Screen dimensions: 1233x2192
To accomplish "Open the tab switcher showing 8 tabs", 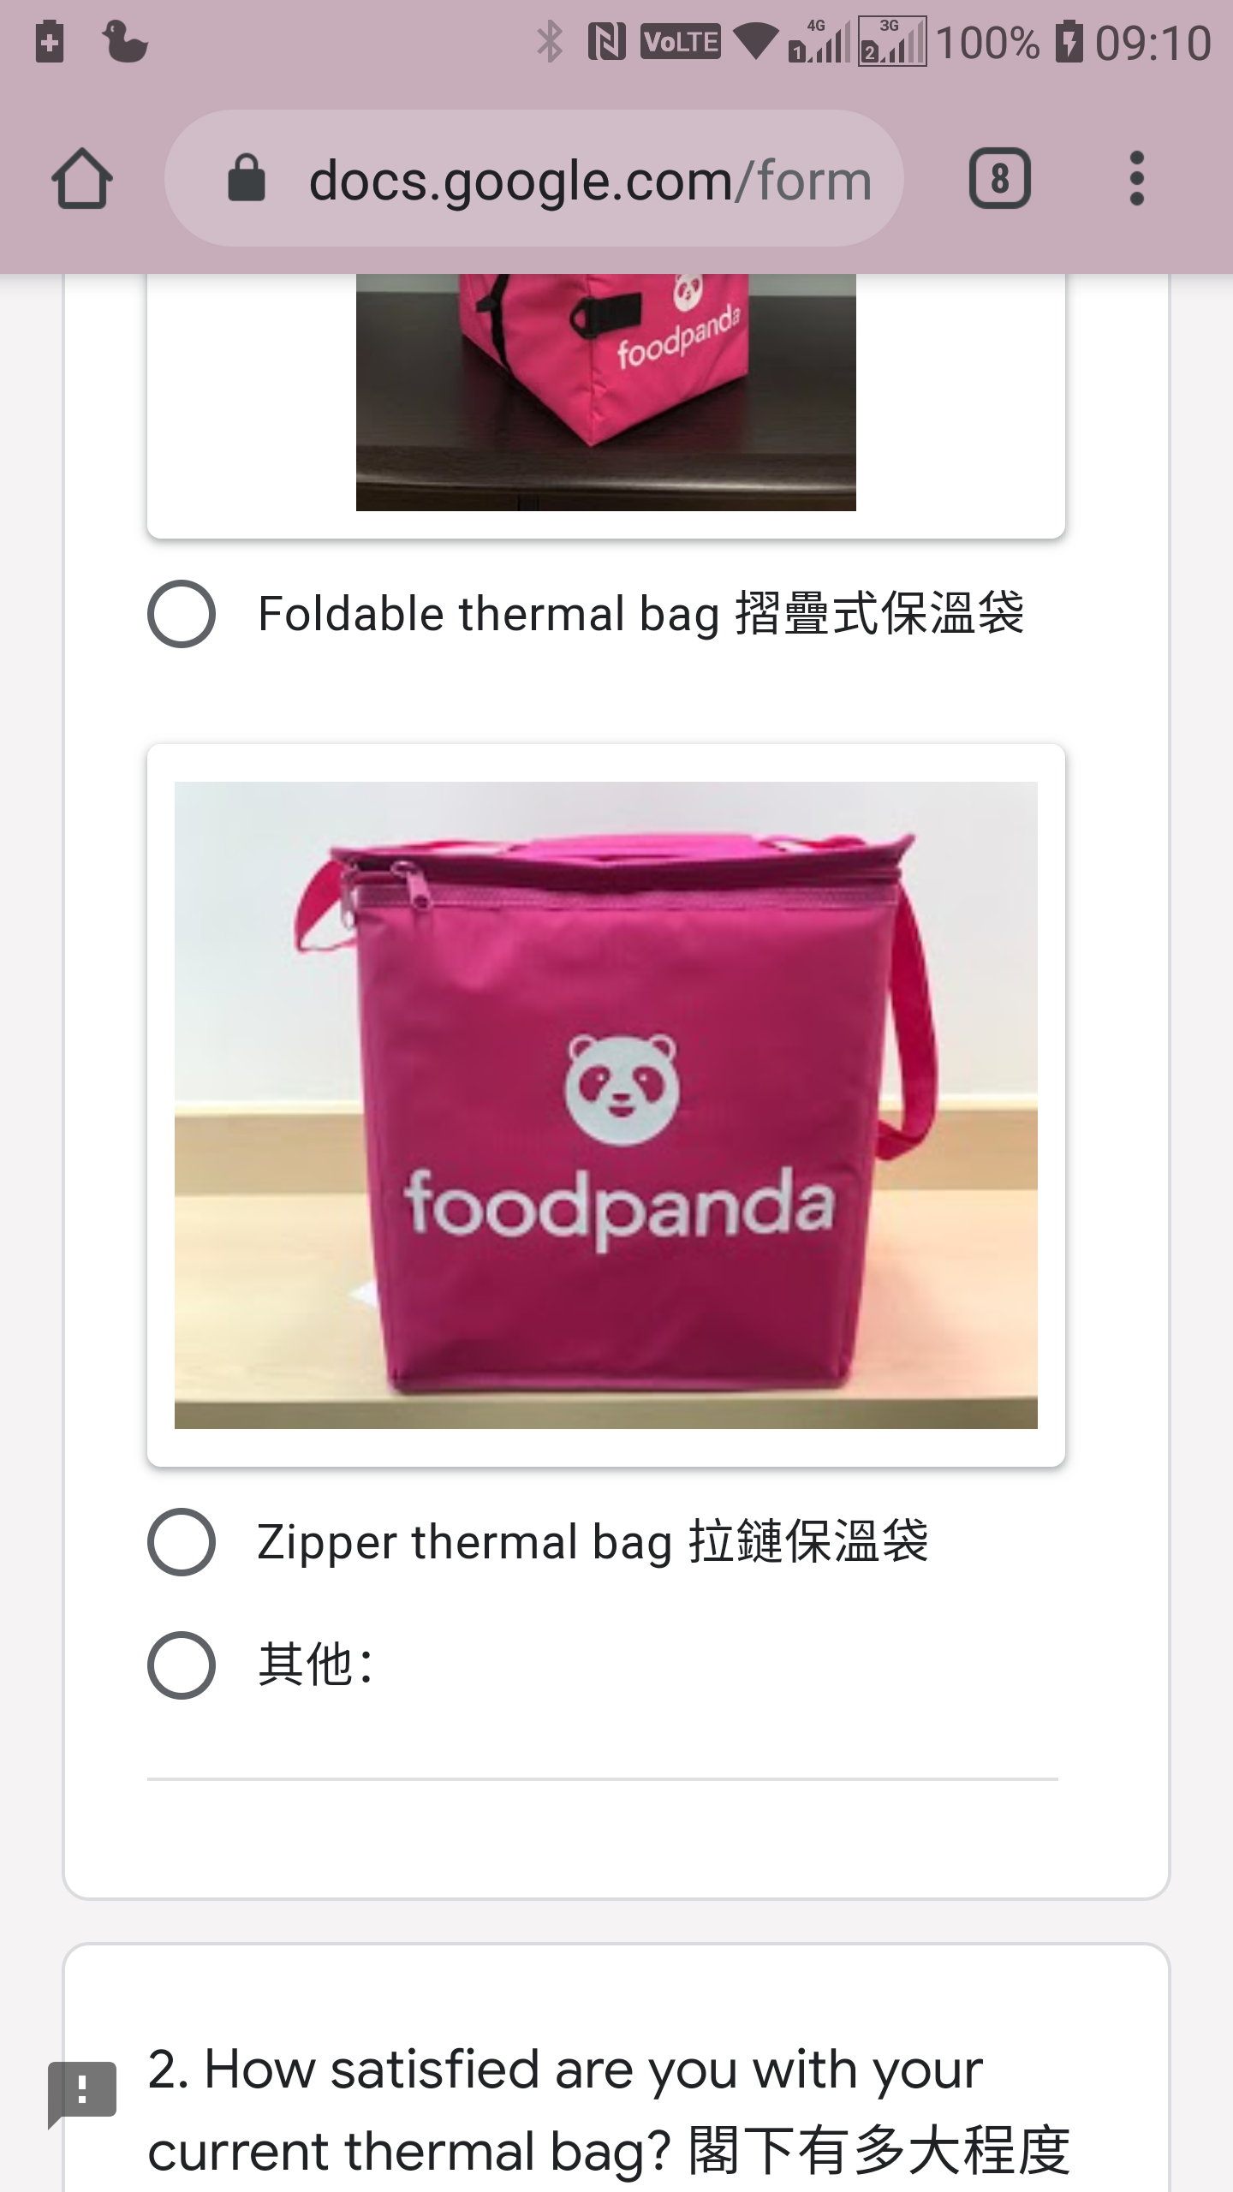I will pyautogui.click(x=999, y=179).
